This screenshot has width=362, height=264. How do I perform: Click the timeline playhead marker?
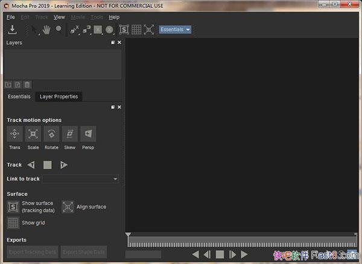(128, 234)
